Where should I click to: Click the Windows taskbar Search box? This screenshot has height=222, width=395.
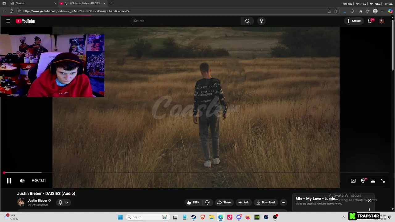(x=148, y=217)
